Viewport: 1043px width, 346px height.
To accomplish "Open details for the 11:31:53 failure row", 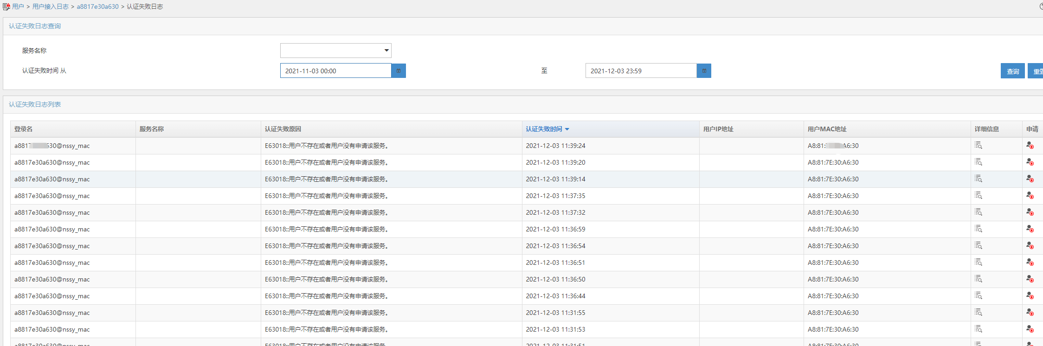I will click(x=978, y=329).
